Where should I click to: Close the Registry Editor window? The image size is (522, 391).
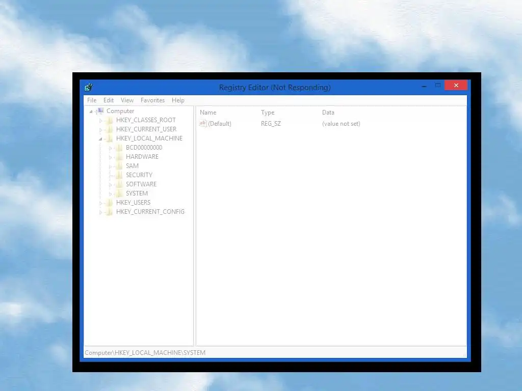click(456, 86)
